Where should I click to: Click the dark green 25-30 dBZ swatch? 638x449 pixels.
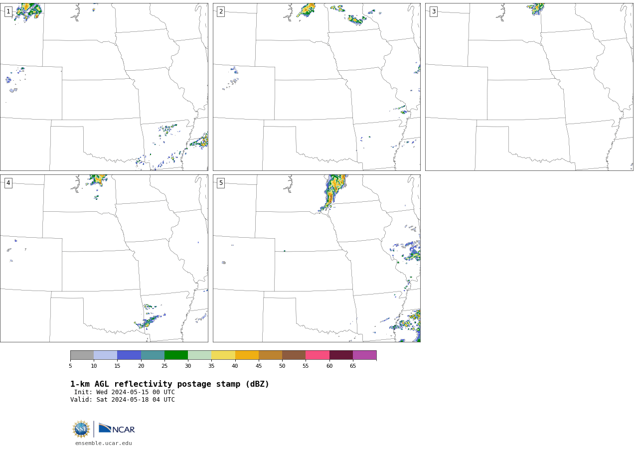click(x=176, y=355)
